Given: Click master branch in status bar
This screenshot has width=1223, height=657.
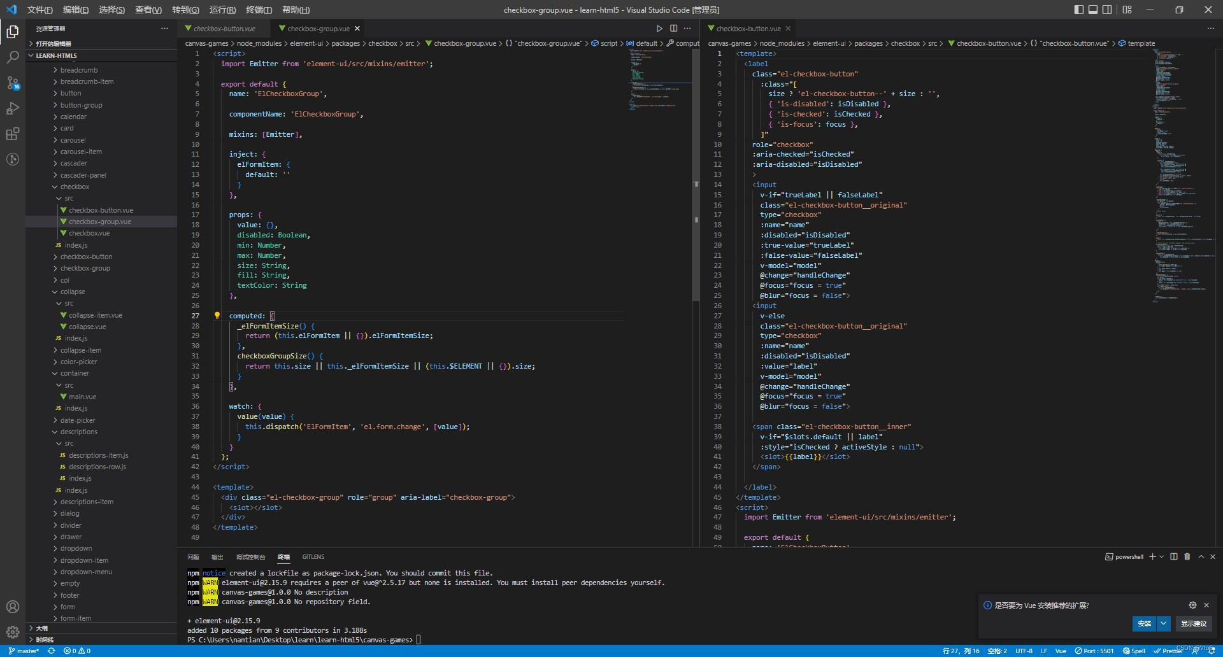Looking at the screenshot, I should [24, 651].
